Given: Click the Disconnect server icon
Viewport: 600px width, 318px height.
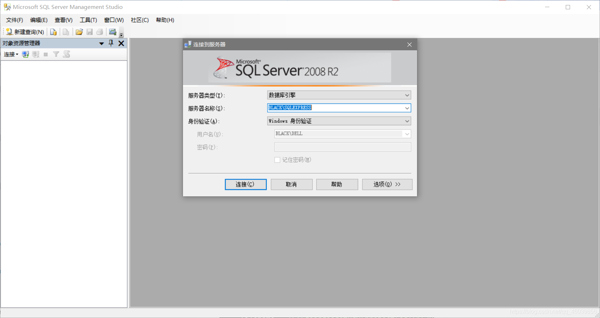Looking at the screenshot, I should coord(36,54).
